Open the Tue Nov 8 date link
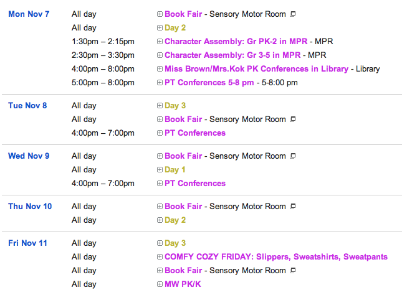 click(x=27, y=105)
